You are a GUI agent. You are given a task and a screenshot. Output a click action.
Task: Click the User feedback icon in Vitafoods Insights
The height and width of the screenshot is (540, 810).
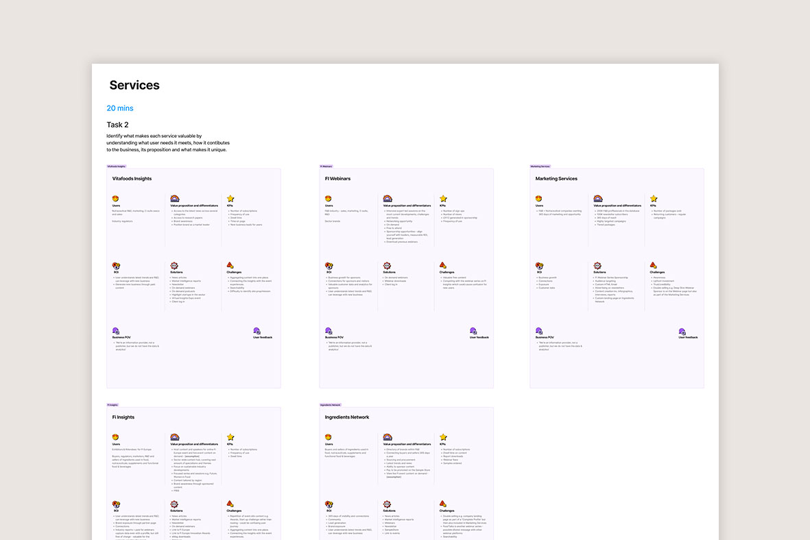tap(257, 331)
